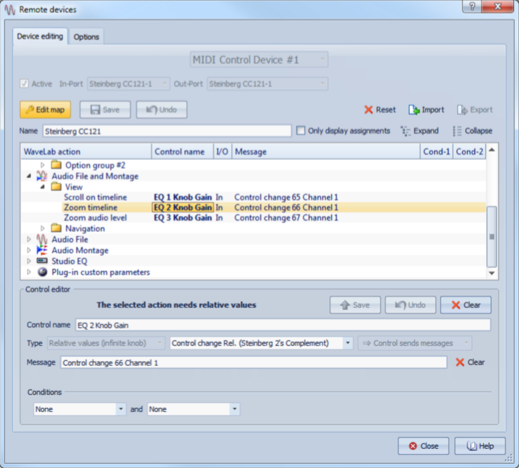Open the first Conditions dropdown
The image size is (519, 468).
tap(80, 409)
